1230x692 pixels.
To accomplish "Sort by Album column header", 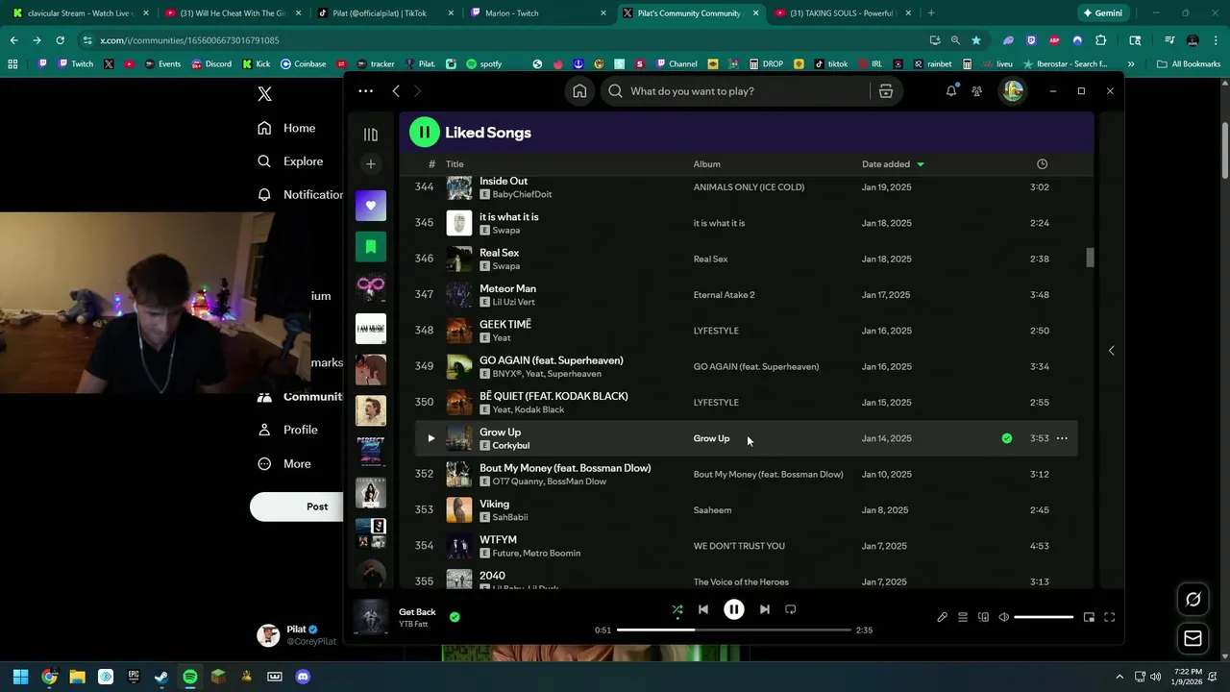I will point(706,164).
